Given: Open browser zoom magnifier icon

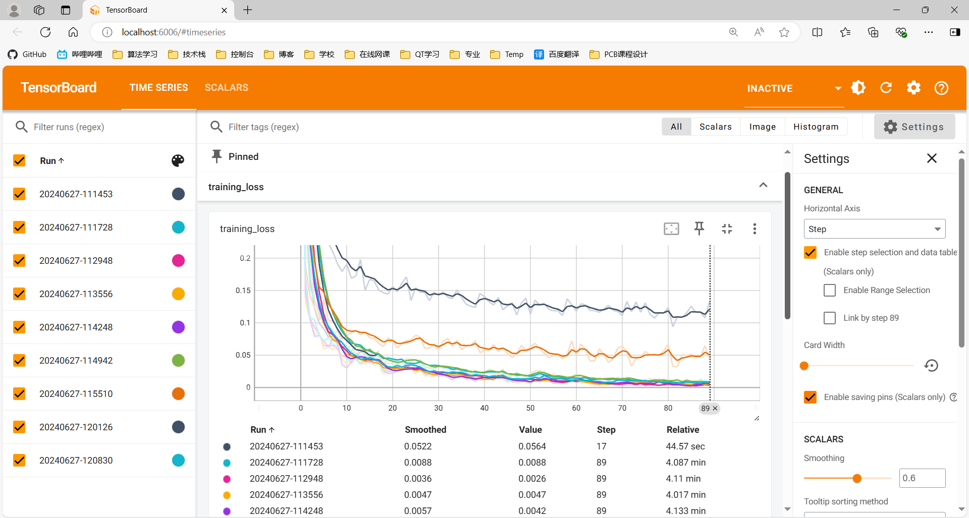Looking at the screenshot, I should pyautogui.click(x=733, y=32).
